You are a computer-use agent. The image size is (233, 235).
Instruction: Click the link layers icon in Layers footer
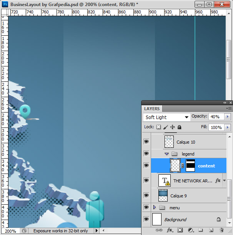(x=159, y=230)
